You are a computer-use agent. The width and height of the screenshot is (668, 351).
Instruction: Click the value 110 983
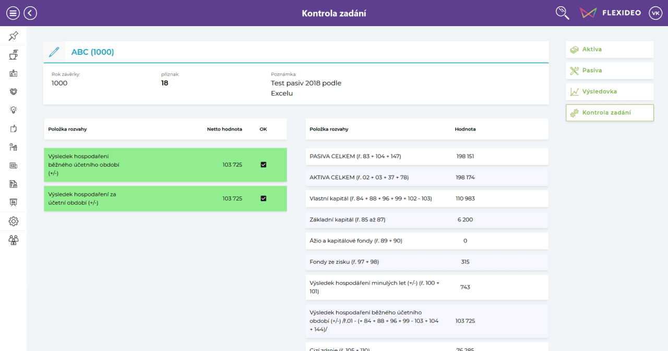point(465,198)
